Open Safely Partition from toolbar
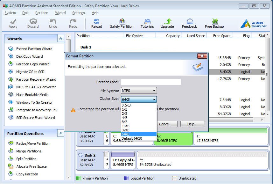 pyautogui.click(x=122, y=23)
